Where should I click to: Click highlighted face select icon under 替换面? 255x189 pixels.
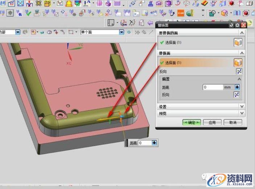tap(238, 63)
